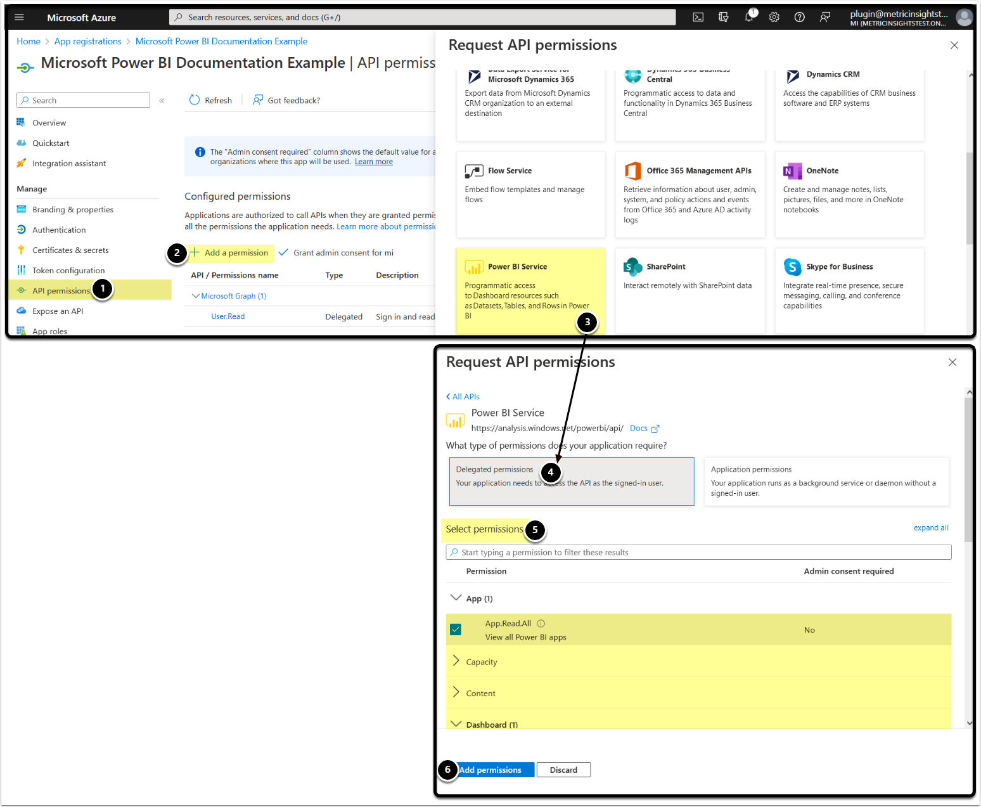
Task: Click the expand all link
Action: click(x=931, y=528)
